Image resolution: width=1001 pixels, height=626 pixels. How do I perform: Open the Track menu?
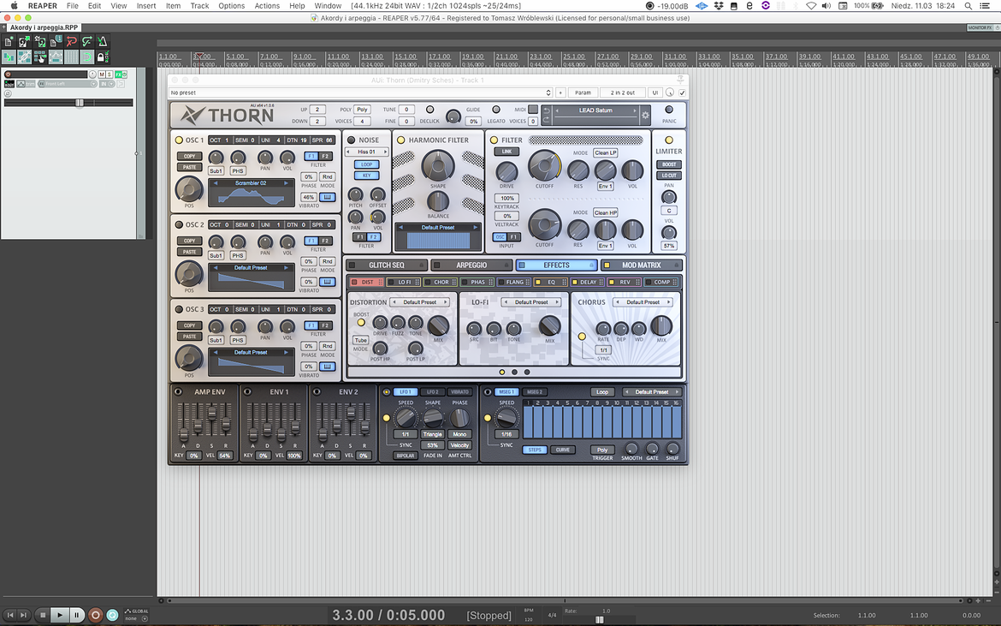coord(200,6)
